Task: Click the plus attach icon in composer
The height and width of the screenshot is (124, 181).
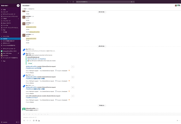Action: [24, 121]
